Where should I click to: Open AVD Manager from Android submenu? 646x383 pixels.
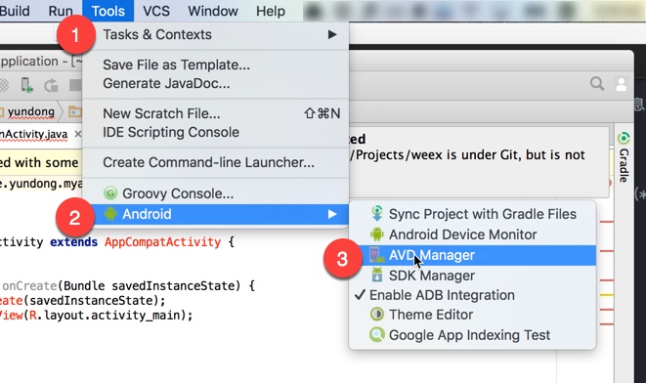[472, 255]
